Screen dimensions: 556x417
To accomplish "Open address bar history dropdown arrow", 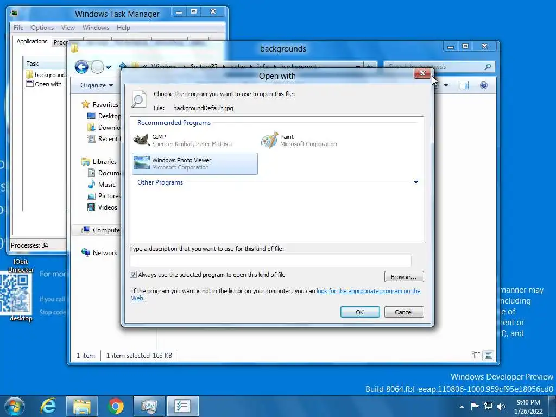I will (x=358, y=67).
